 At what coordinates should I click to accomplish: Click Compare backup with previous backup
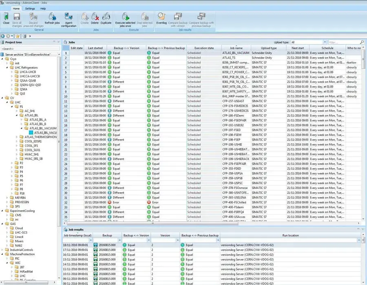(x=201, y=17)
